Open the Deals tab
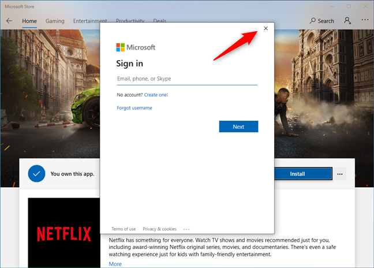 (x=159, y=21)
